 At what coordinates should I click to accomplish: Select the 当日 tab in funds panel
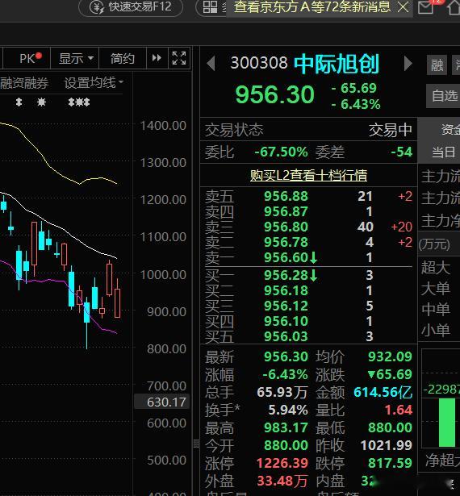coord(444,152)
